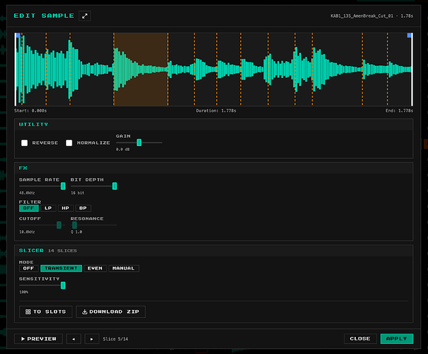Click the expand editor icon next to title

(85, 16)
